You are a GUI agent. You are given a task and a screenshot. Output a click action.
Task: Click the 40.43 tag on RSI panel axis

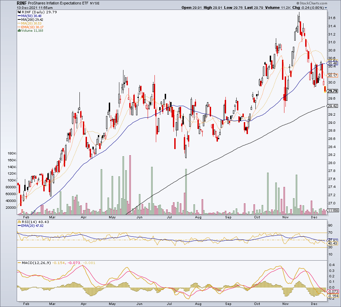click(333, 243)
